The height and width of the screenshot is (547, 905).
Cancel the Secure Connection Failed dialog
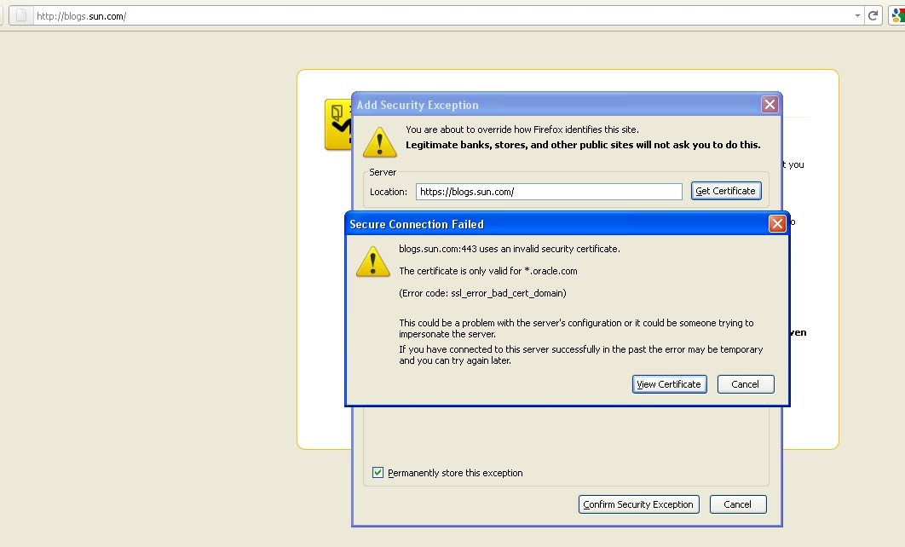745,384
